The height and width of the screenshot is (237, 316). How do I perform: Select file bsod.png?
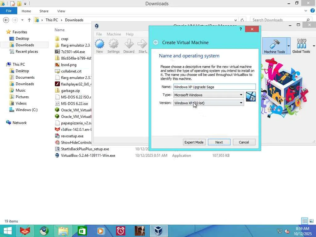coord(69,65)
